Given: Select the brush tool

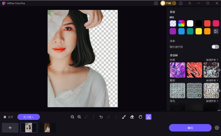Looking at the screenshot, I should coord(124,117).
